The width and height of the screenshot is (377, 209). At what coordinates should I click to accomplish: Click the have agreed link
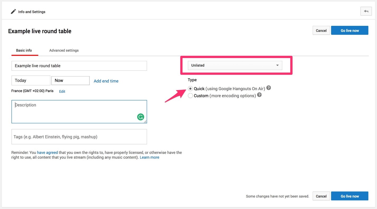(47, 152)
